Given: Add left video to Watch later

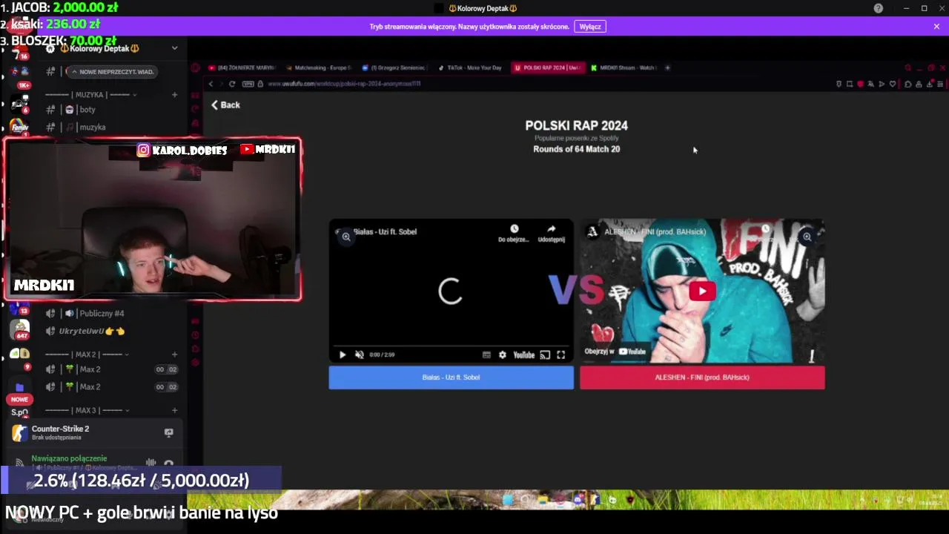Looking at the screenshot, I should point(514,232).
